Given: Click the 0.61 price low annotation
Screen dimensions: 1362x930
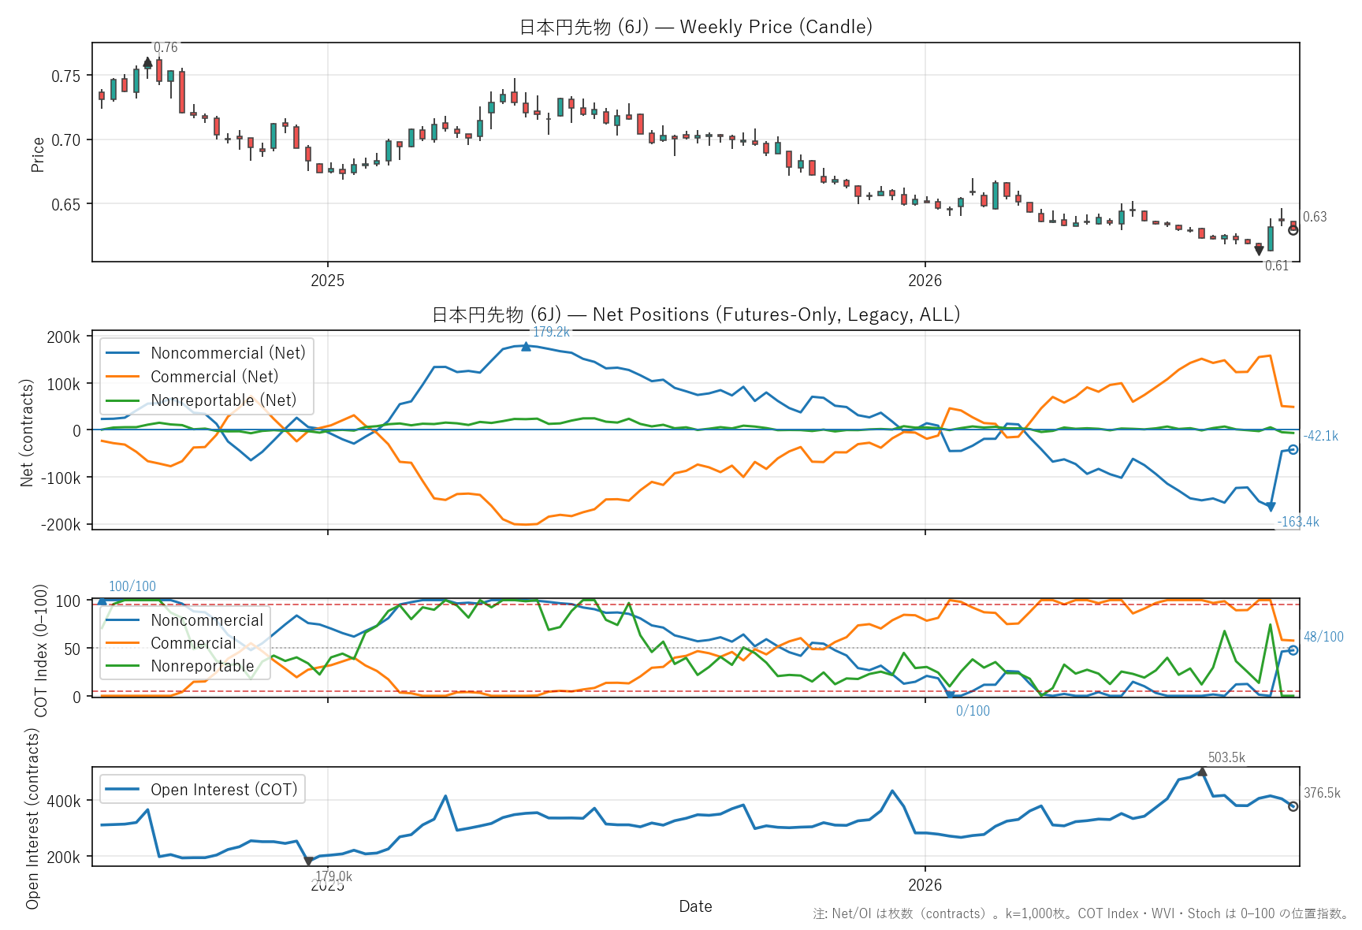Looking at the screenshot, I should point(1277,266).
